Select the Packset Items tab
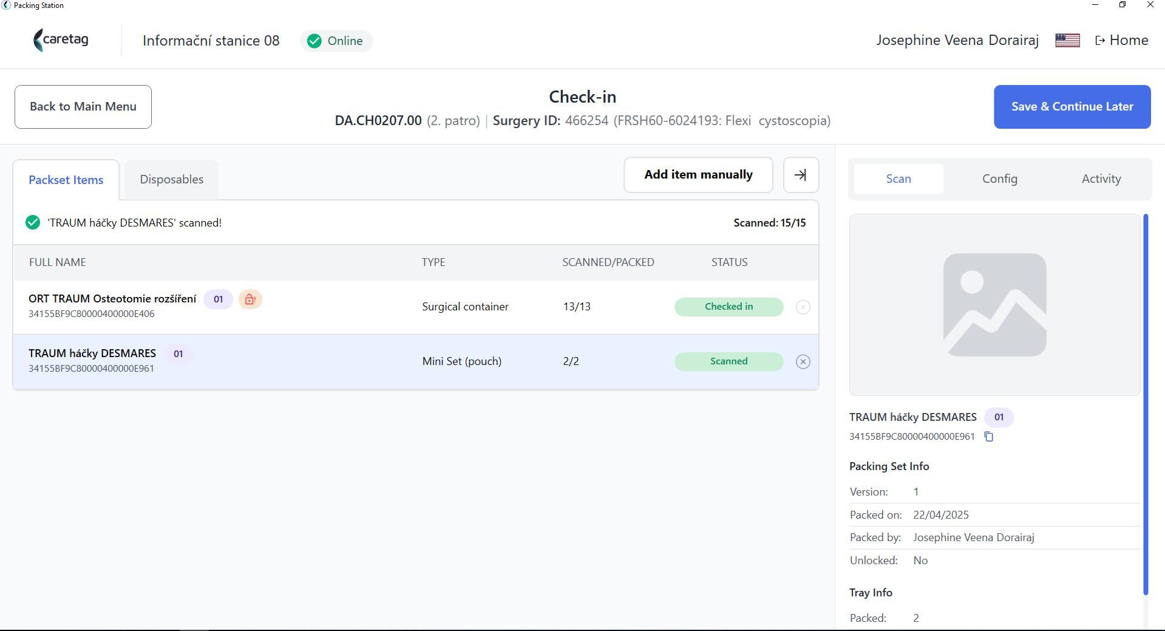 coord(66,180)
